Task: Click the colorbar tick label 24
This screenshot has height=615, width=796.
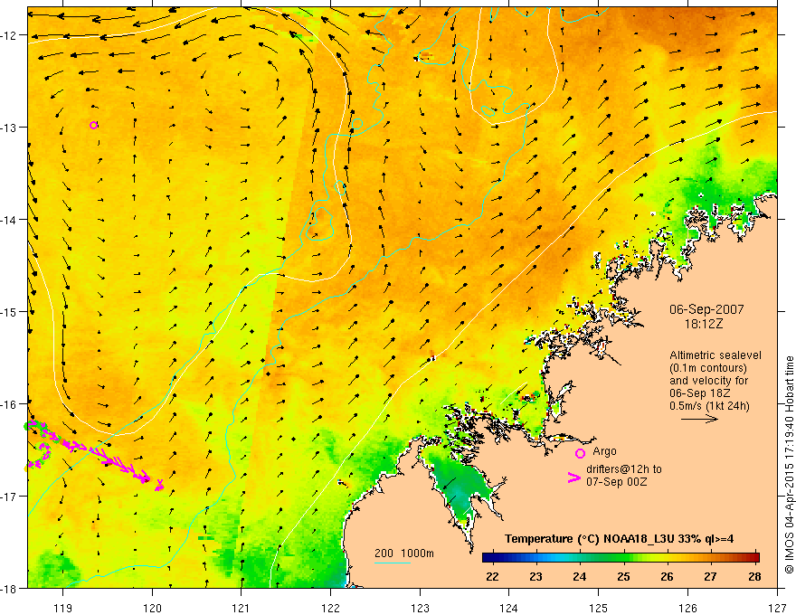Action: (x=579, y=576)
